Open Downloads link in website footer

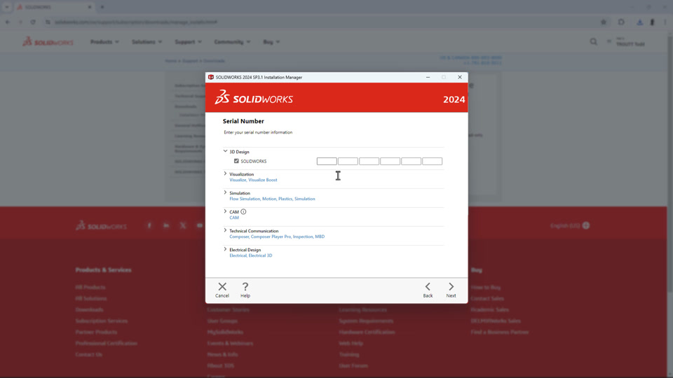[x=89, y=310]
